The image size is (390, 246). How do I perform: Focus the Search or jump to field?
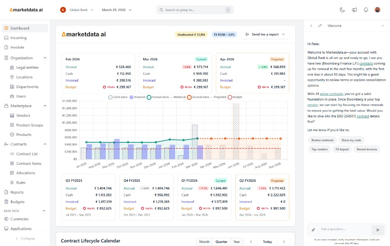(x=195, y=10)
